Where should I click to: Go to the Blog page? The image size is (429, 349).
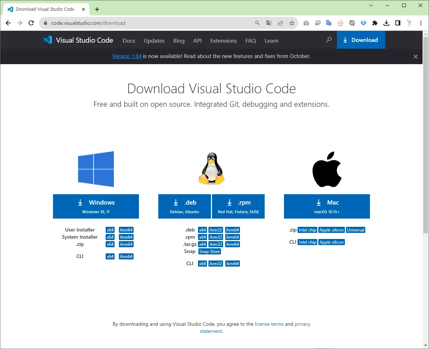[179, 40]
